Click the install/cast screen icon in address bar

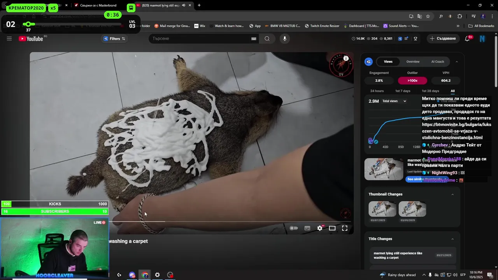click(411, 16)
